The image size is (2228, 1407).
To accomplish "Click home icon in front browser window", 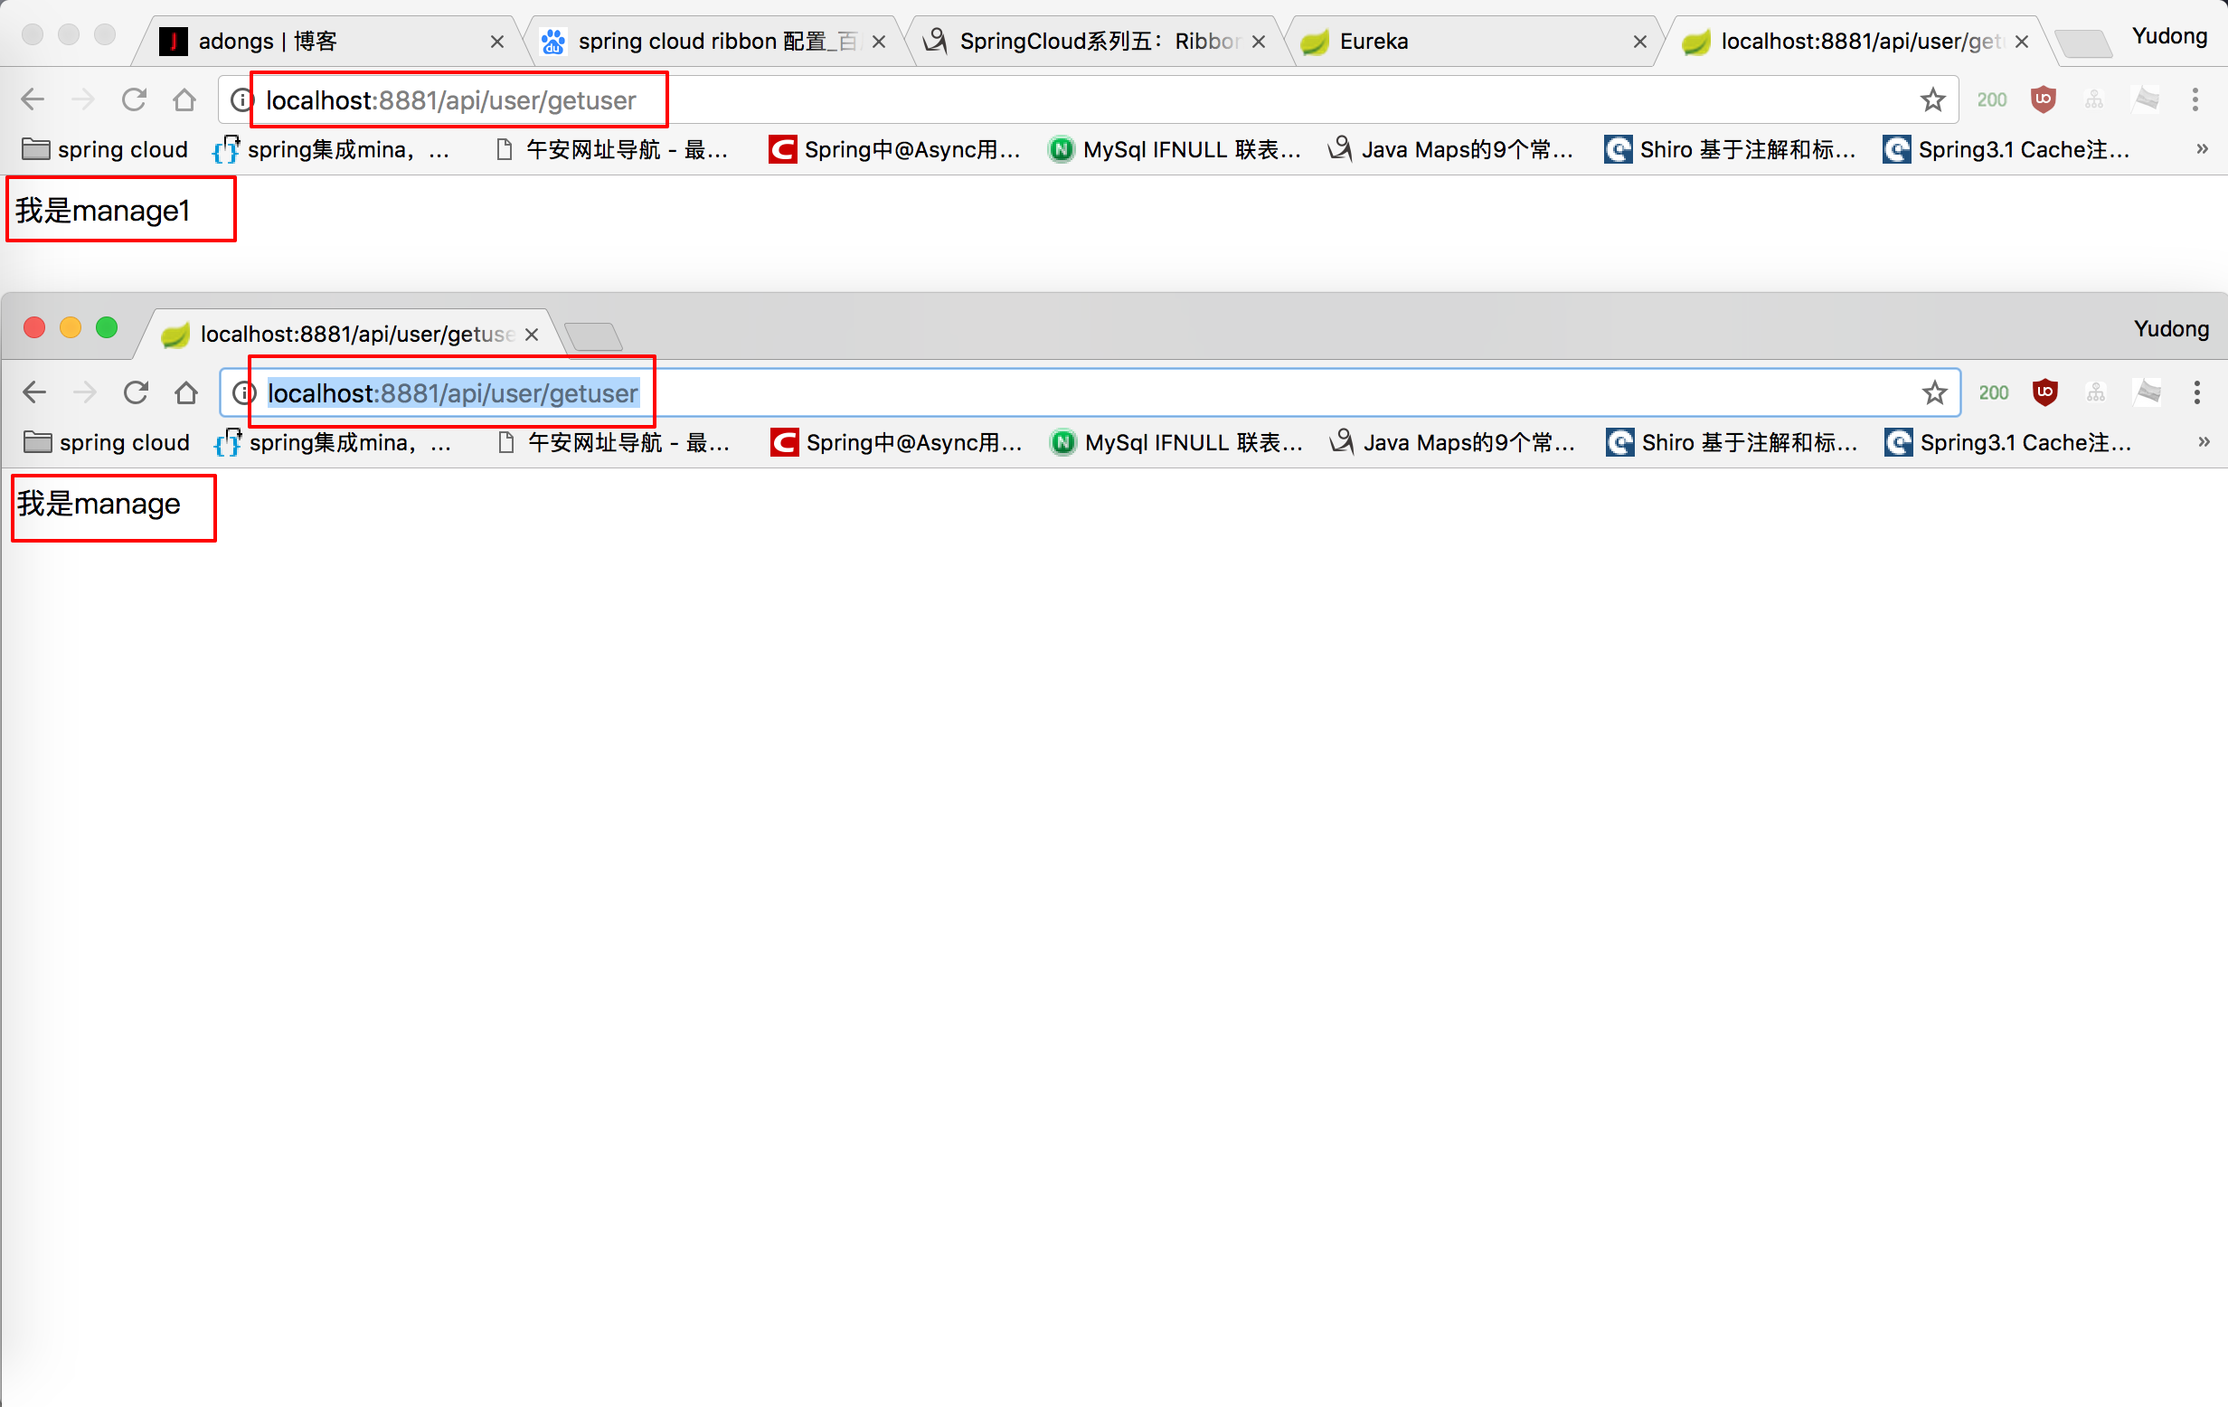I will coord(186,393).
